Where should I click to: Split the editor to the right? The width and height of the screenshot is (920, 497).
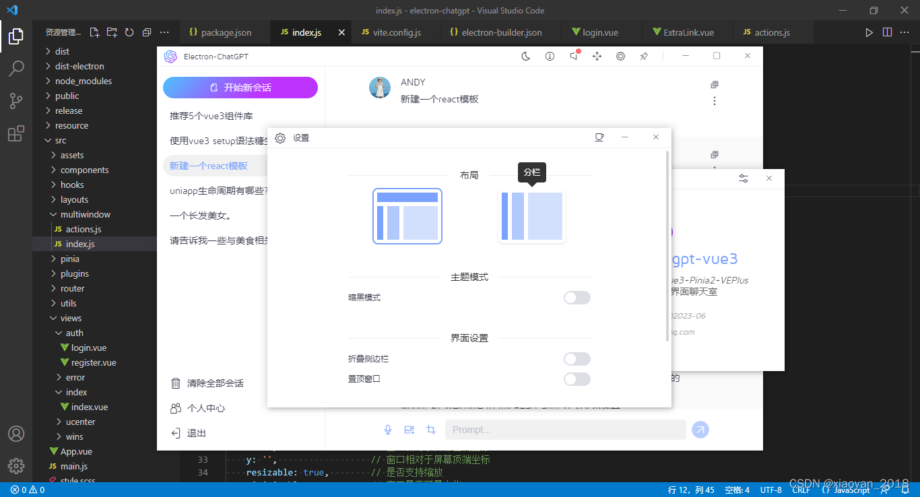point(887,32)
